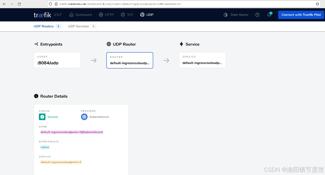
Task: Bookmark this page with the star icon
Action: tap(317, 4)
